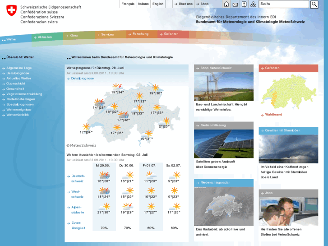The width and height of the screenshot is (328, 246).
Task: Click Westschweiz storm icon for Mi 29.06.
Action: (104, 191)
